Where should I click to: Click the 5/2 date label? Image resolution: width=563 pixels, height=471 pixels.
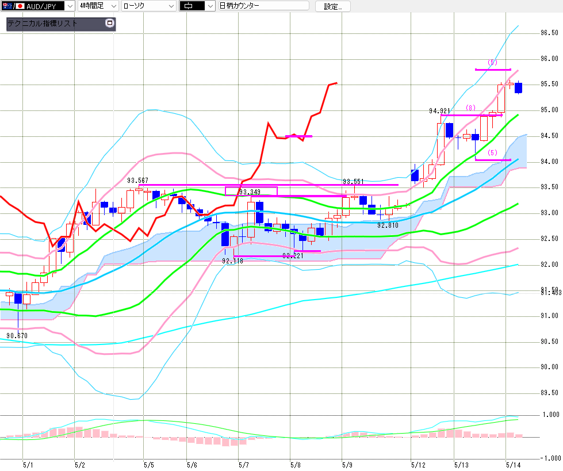coord(80,465)
